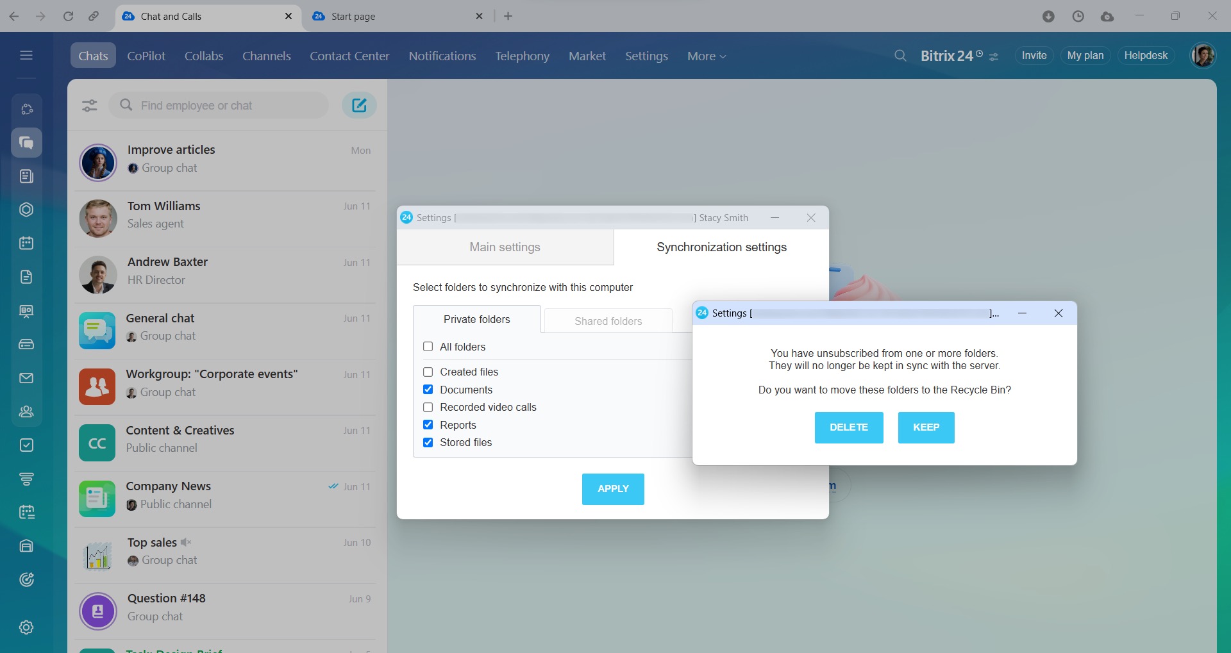Expand the More menu dropdown
1231x653 pixels.
click(706, 56)
